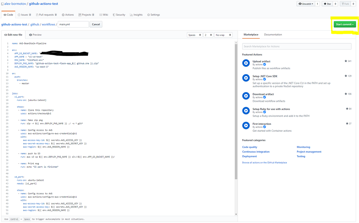Screen dimensions: 359x223
Task: Click the First interaction play icon
Action: (x=246, y=125)
